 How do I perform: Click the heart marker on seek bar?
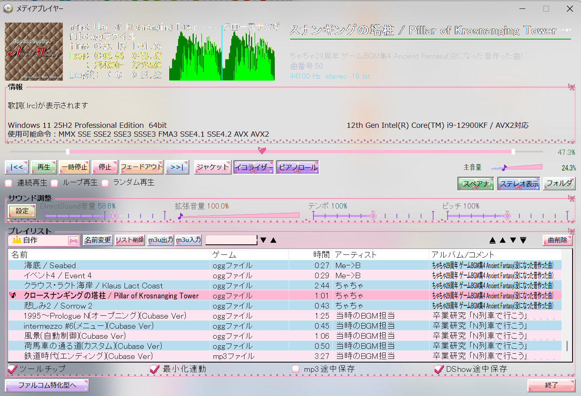pos(262,151)
